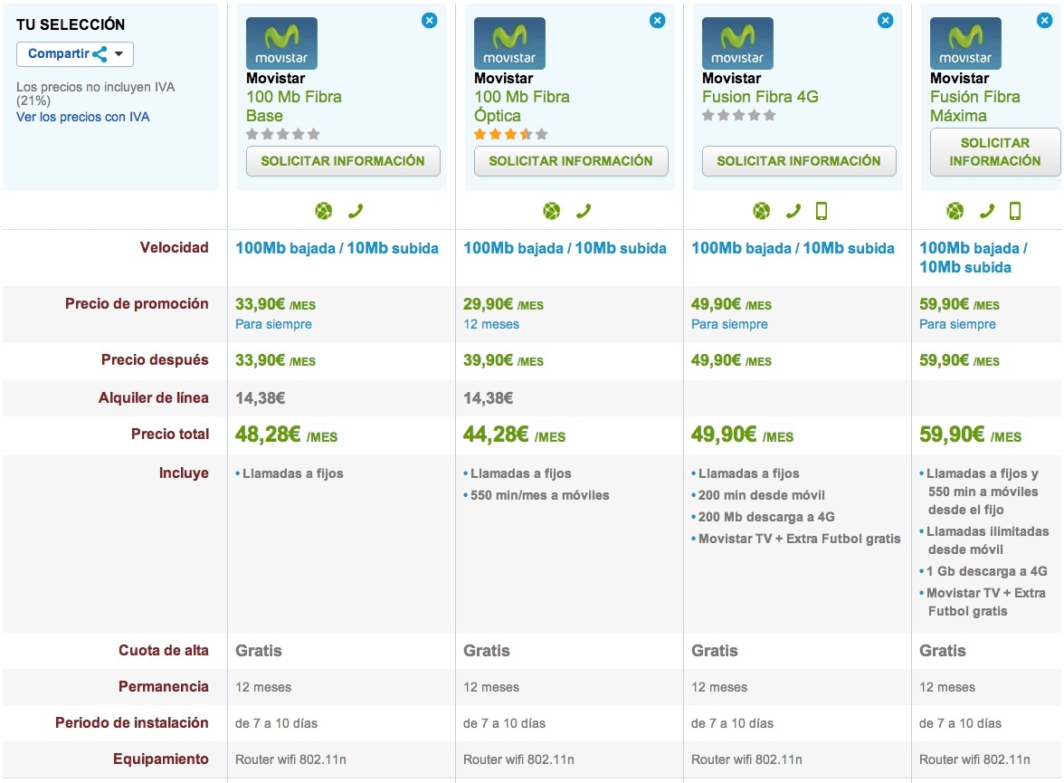Remove the 100 Mb Fibra Óptica plan
1064x783 pixels.
[658, 21]
